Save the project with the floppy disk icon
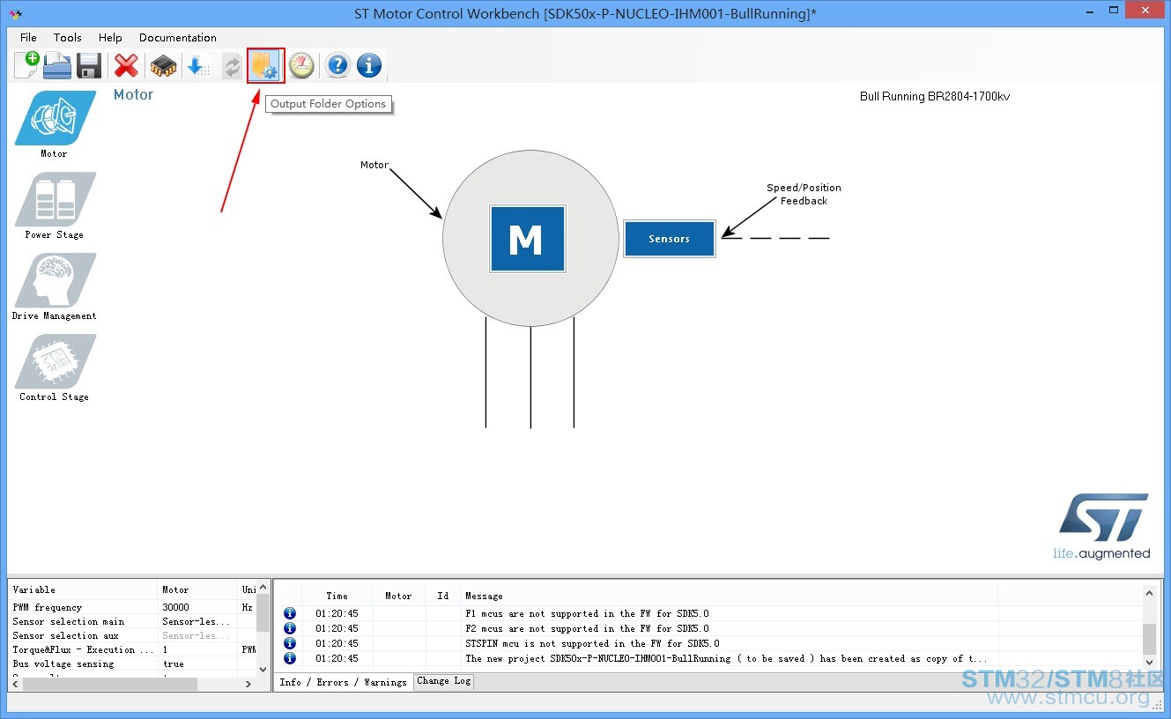This screenshot has width=1171, height=719. [x=89, y=66]
